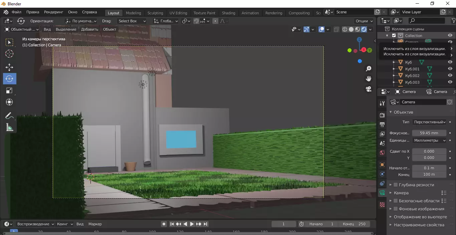
Task: Click the zoom magnifier viewport gizmo
Action: click(x=369, y=69)
